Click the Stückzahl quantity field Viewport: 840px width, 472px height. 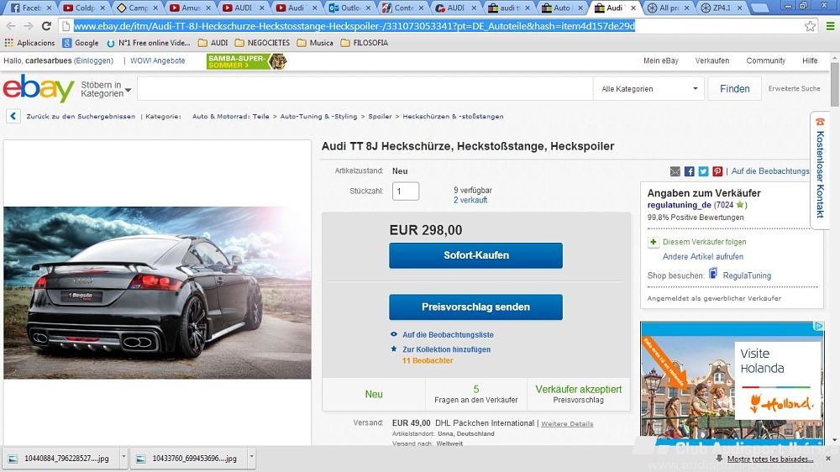(406, 191)
